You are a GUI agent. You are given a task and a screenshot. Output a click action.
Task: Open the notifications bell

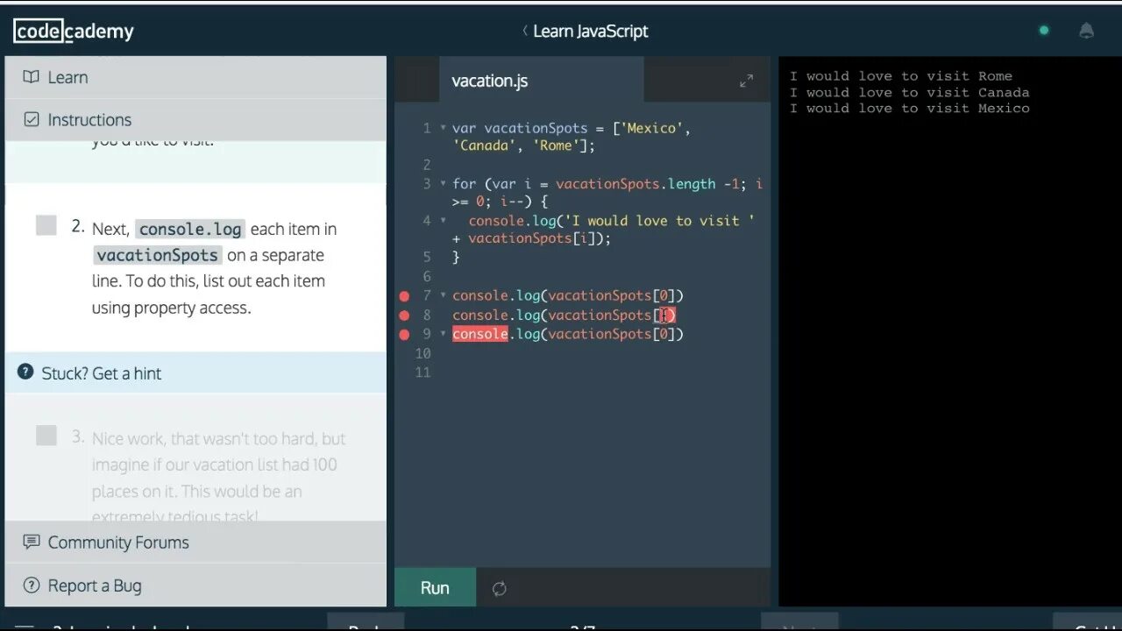pos(1086,31)
